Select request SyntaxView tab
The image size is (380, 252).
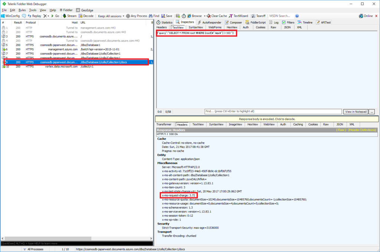coord(196,28)
